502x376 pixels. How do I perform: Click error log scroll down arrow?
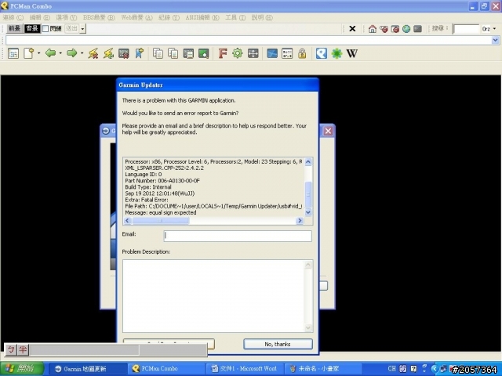click(308, 212)
